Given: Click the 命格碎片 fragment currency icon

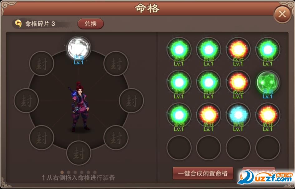Looking at the screenshot, I should point(18,24).
